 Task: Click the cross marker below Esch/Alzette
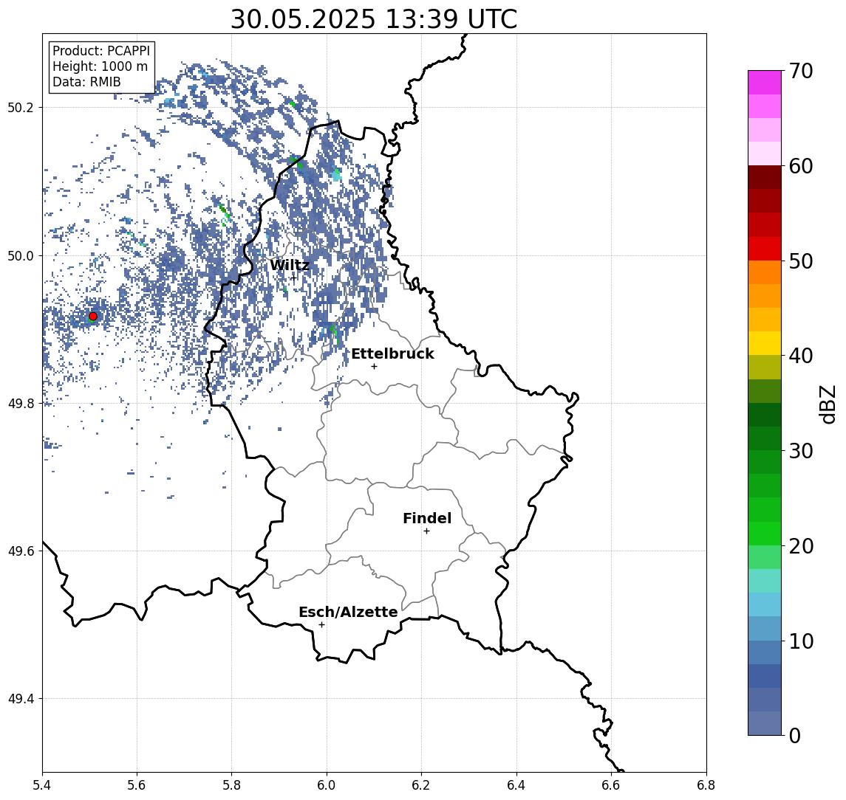click(x=322, y=625)
